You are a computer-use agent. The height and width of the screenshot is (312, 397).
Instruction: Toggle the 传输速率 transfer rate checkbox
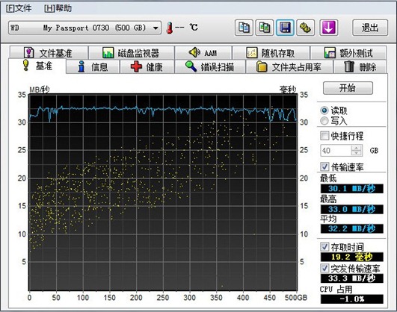[x=324, y=166]
